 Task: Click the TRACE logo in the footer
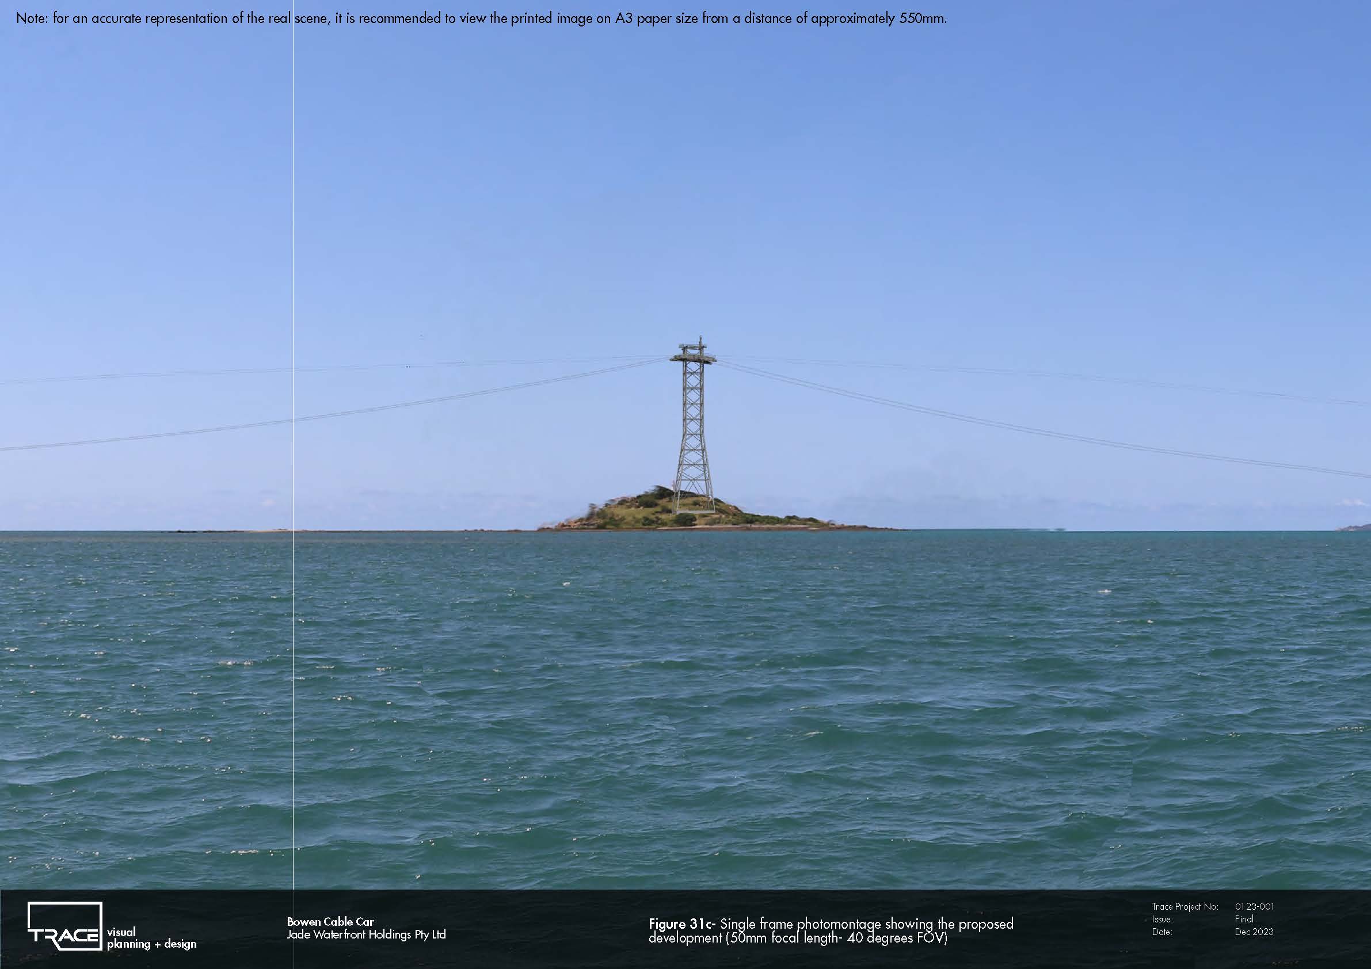coord(64,925)
